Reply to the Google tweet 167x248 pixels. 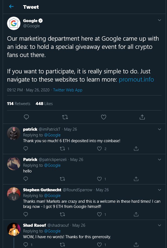pos(26,117)
